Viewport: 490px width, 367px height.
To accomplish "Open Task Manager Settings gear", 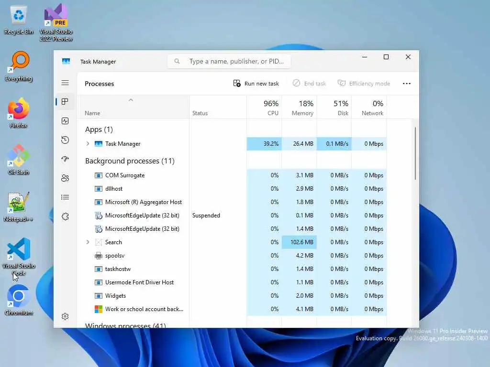I will pos(65,316).
